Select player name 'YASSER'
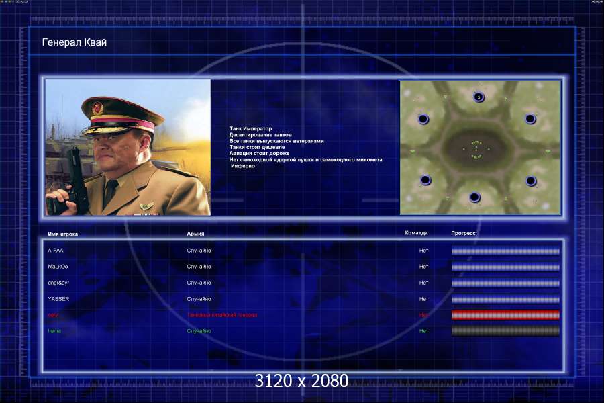Image resolution: width=604 pixels, height=403 pixels. point(58,299)
